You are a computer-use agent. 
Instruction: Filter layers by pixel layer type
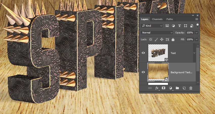click(167, 26)
